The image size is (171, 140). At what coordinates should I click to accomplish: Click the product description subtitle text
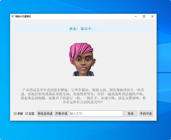83,96
